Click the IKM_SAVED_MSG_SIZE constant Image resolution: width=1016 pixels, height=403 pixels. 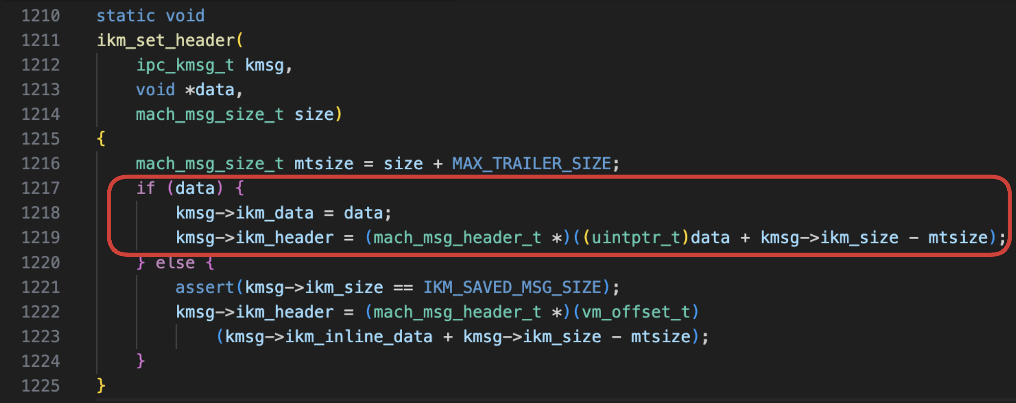[x=512, y=288]
